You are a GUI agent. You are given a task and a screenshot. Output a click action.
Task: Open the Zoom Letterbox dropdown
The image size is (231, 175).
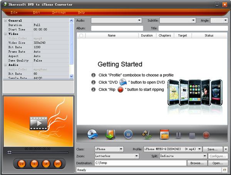tap(137, 156)
